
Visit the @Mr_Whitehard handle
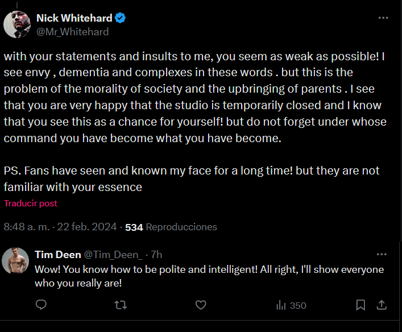72,32
